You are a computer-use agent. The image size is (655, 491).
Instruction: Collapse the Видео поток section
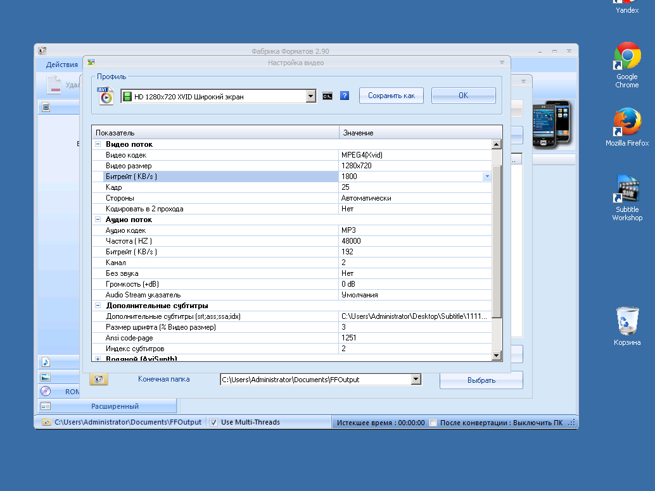click(98, 144)
